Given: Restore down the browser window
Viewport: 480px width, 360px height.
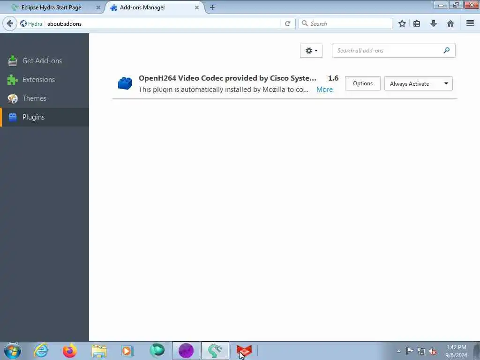Looking at the screenshot, I should (x=456, y=5).
